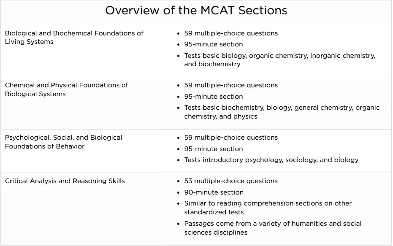The width and height of the screenshot is (393, 246).
Task: Click "59 multiple-choice questions" in Biological and Biochemical row
Action: 231,33
